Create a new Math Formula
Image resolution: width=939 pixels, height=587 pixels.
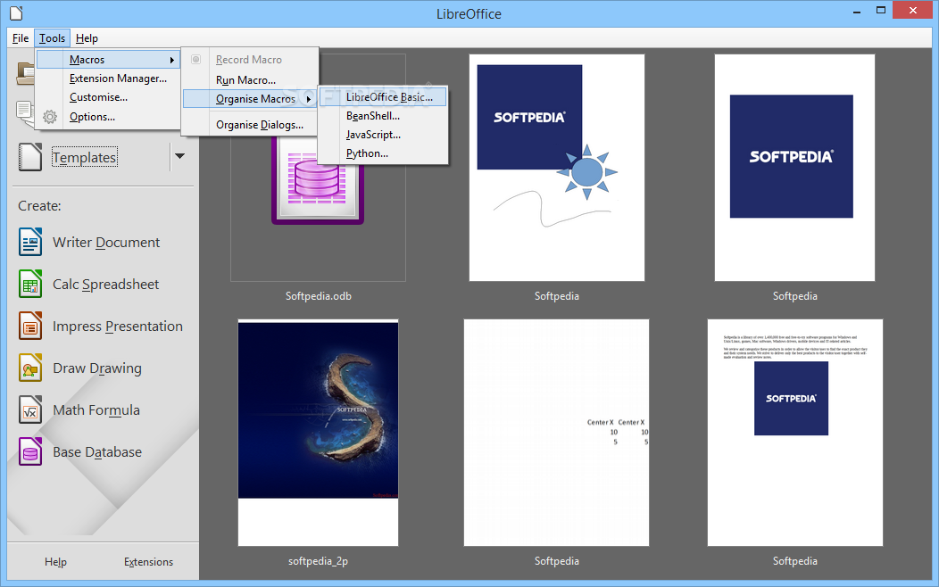[x=96, y=409]
